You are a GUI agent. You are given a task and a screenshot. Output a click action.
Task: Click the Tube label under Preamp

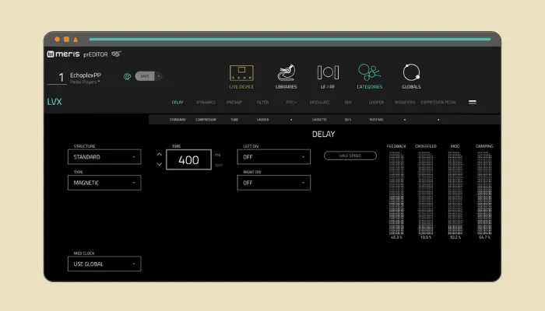pos(234,120)
